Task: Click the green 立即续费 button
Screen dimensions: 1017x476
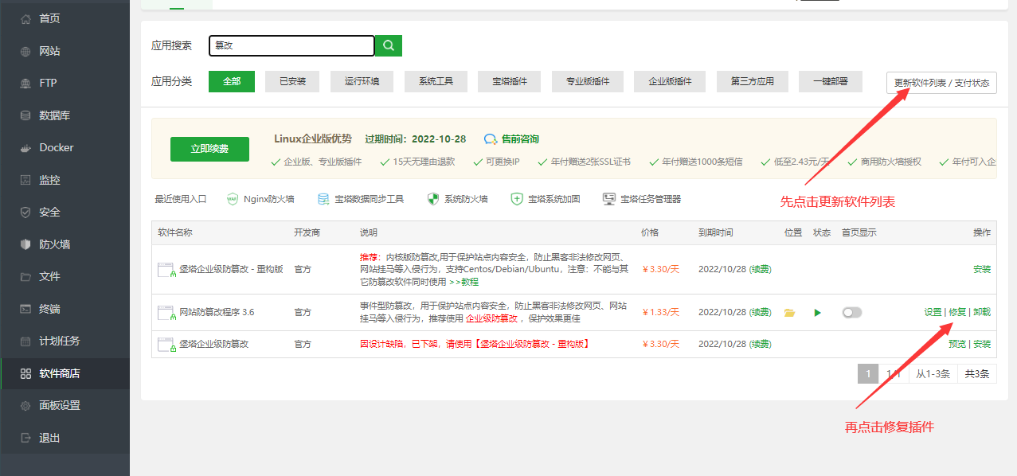Action: [209, 149]
